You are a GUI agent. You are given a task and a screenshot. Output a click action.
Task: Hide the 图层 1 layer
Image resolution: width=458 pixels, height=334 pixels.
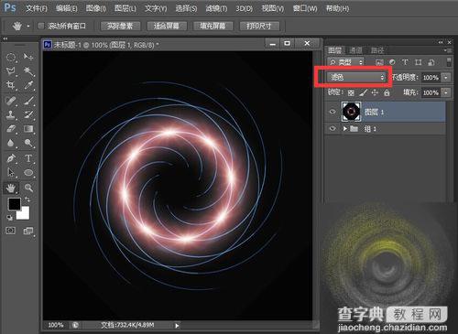click(333, 112)
